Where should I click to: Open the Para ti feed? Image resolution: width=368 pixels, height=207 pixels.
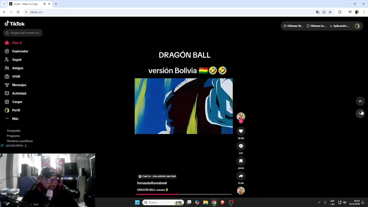(x=13, y=43)
